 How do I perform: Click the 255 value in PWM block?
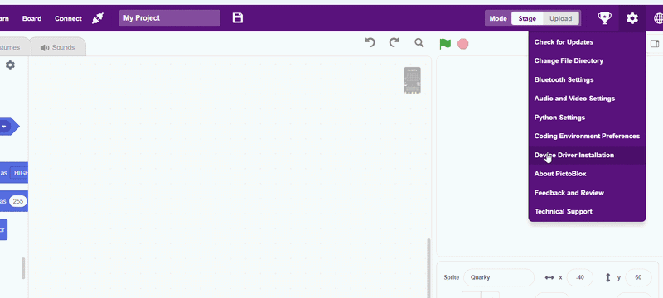17,201
